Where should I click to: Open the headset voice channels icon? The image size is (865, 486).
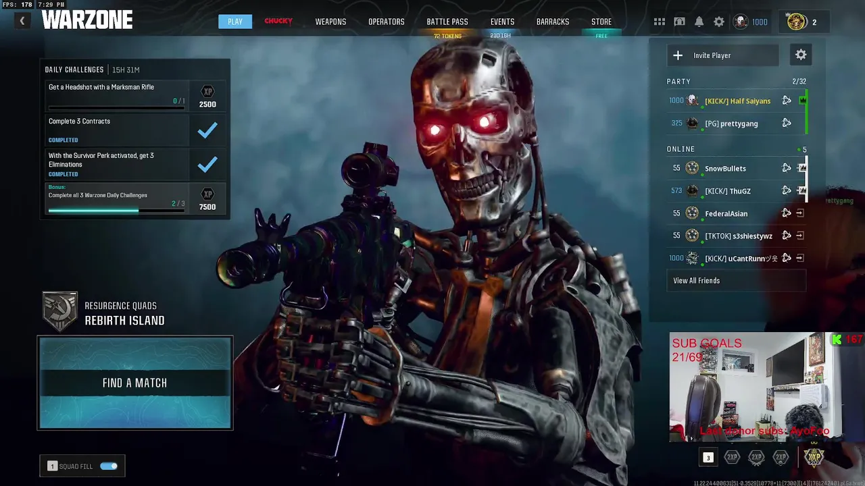click(x=679, y=22)
